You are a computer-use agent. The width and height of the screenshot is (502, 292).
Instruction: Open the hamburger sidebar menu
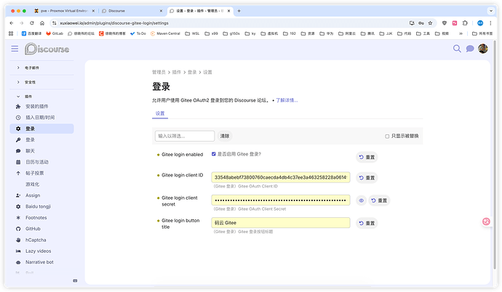[15, 49]
